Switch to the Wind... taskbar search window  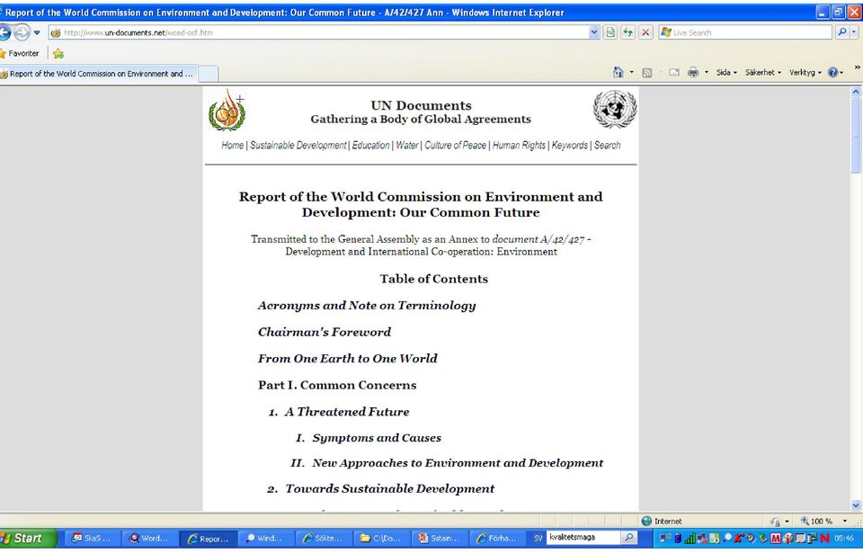coord(264,538)
